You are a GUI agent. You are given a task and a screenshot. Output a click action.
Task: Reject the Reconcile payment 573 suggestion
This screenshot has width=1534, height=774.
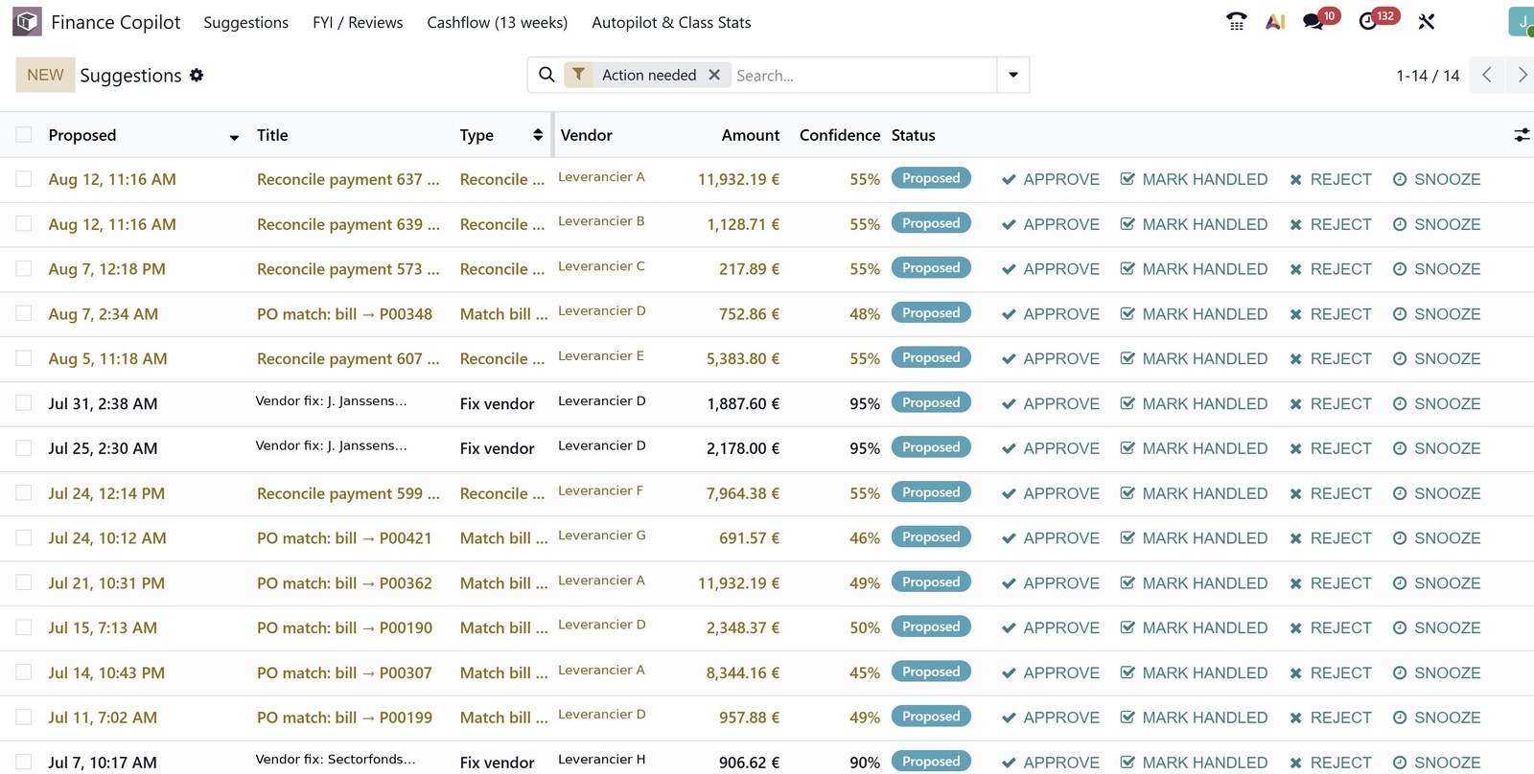(x=1331, y=269)
